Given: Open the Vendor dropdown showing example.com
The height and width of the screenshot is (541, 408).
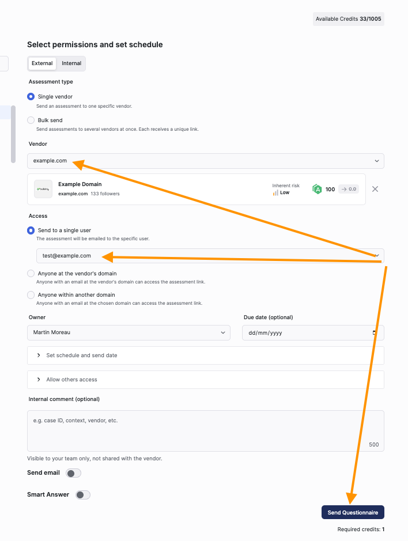Looking at the screenshot, I should click(206, 161).
